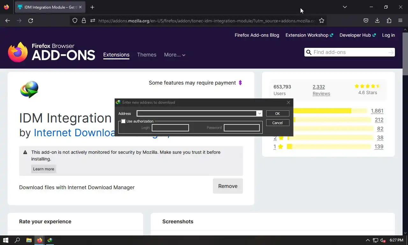Click the address bar URL
Image resolution: width=408 pixels, height=245 pixels.
pyautogui.click(x=207, y=21)
